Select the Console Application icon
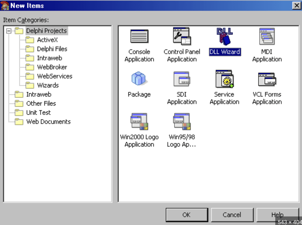The image size is (302, 225). click(x=139, y=36)
